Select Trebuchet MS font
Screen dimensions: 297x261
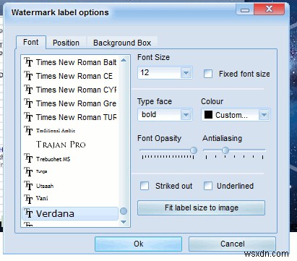tap(70, 159)
